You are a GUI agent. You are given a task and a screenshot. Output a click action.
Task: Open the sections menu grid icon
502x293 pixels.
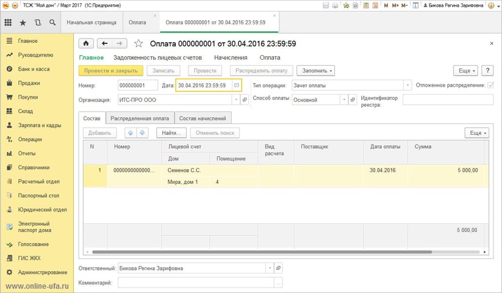(8, 23)
